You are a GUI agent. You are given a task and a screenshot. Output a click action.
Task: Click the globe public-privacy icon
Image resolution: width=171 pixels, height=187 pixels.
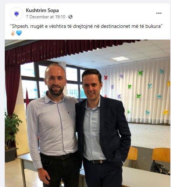tap(70, 16)
